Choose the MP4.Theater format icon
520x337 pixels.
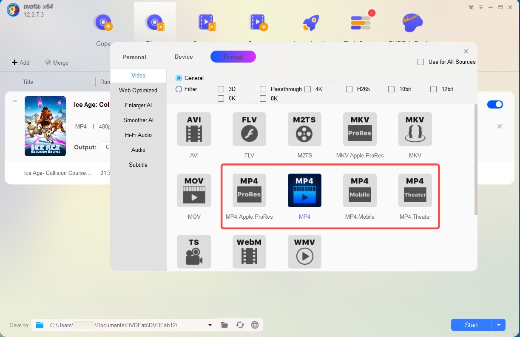click(415, 190)
